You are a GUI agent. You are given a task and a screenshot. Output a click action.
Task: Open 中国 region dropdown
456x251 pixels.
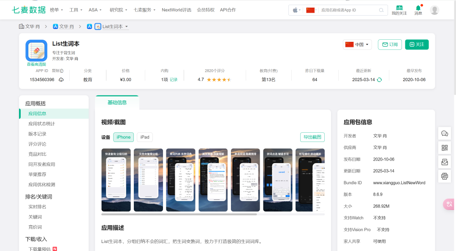357,44
